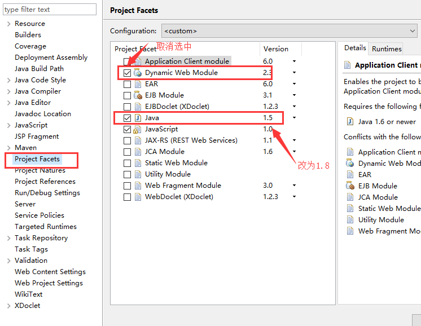Viewport: 421px width, 326px height.
Task: Click the EJBDoclet (XDoclet) facet icon
Action: coord(138,107)
